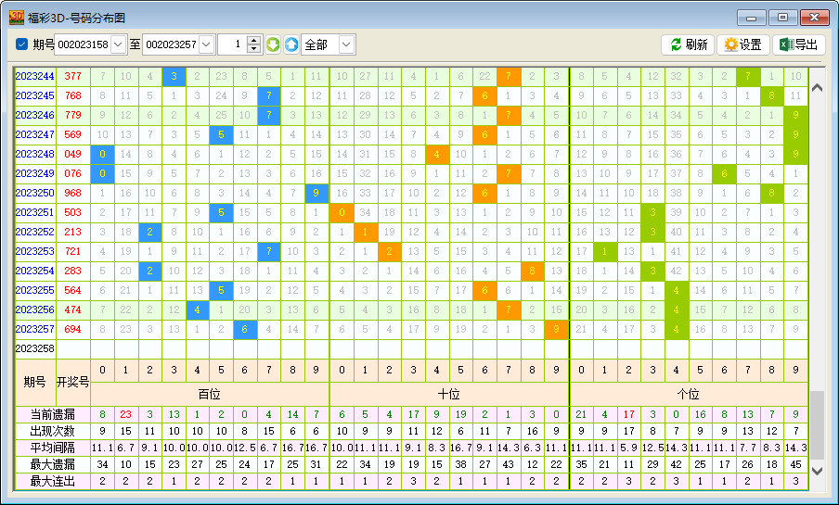Image resolution: width=839 pixels, height=505 pixels.
Task: Export data with the 导出 Excel icon
Action: pos(798,44)
